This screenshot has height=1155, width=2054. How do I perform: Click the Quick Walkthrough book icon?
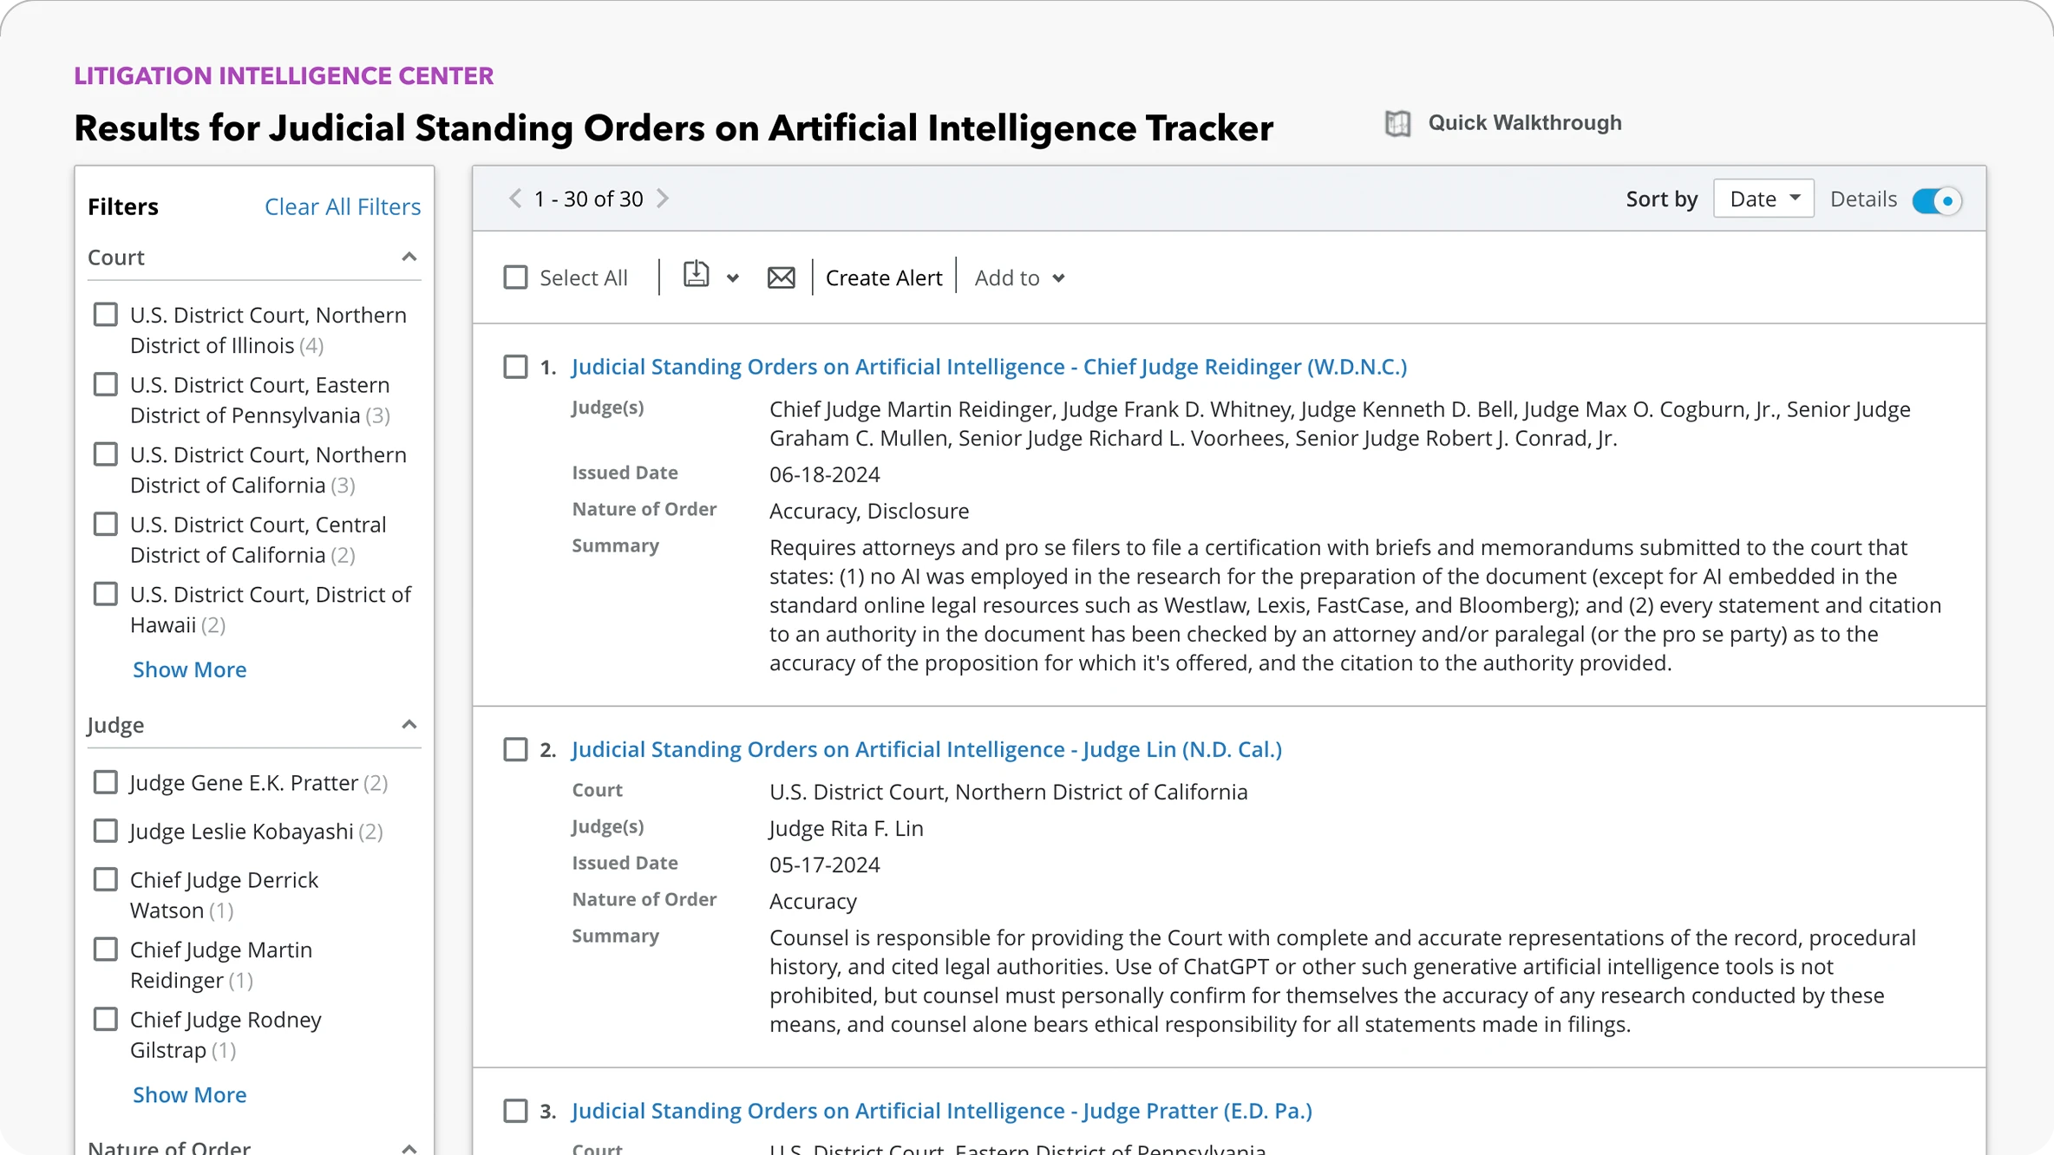pyautogui.click(x=1397, y=123)
